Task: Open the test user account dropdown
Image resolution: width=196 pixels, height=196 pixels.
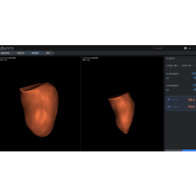Action: (190, 49)
